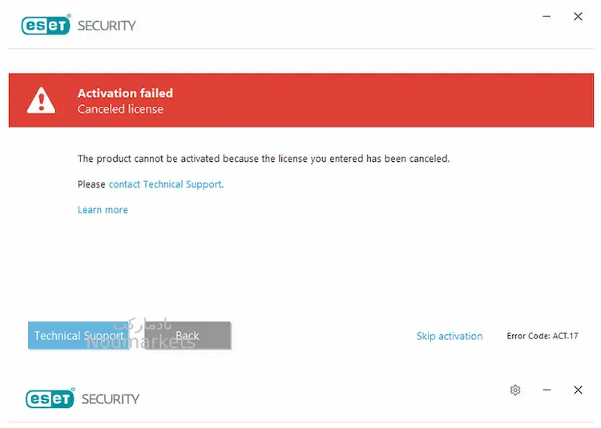Click the ESET logo in the top window

coord(46,26)
